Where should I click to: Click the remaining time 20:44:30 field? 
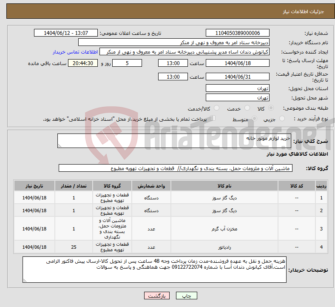(83, 63)
